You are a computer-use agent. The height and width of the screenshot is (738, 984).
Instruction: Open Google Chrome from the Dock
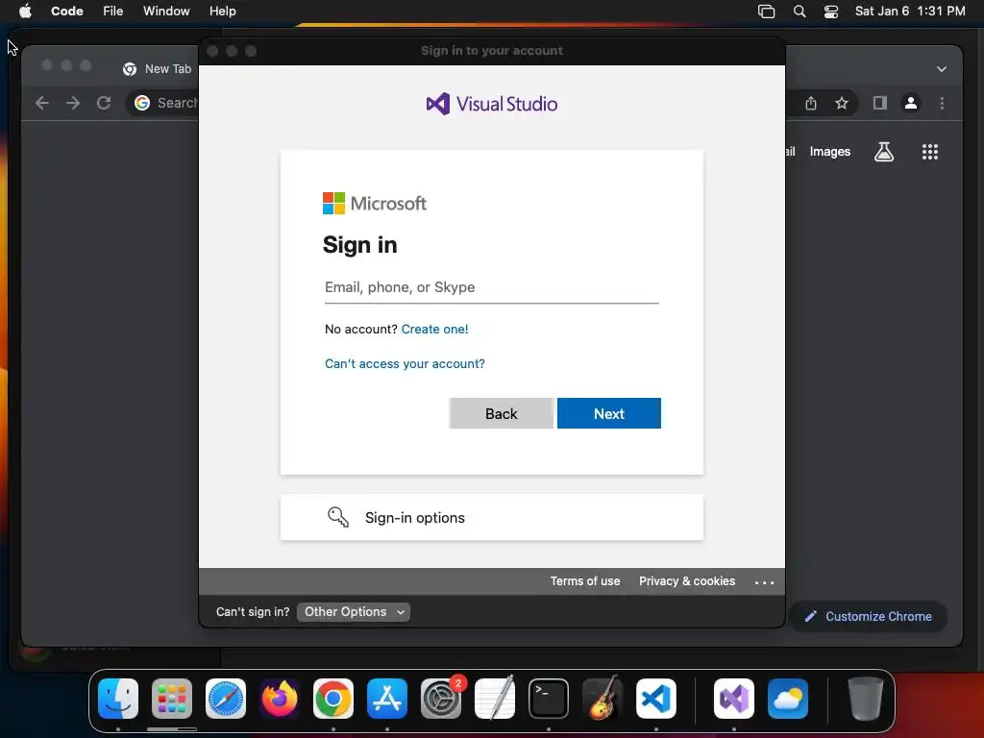coord(333,699)
